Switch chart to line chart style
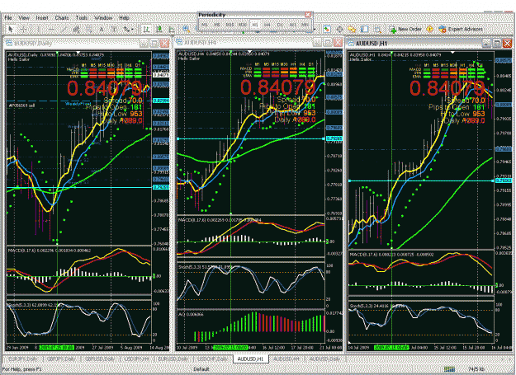Image resolution: width=516 pixels, height=375 pixels. 172,30
